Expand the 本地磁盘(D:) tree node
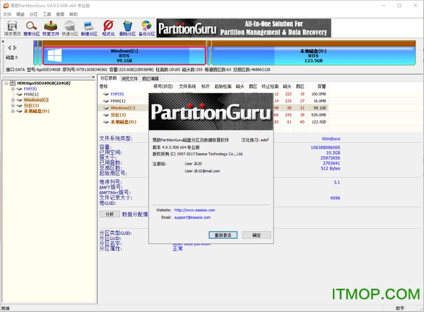The width and height of the screenshot is (424, 312). point(13,112)
